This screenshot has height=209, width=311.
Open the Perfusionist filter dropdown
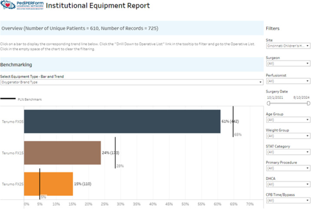pyautogui.click(x=288, y=81)
